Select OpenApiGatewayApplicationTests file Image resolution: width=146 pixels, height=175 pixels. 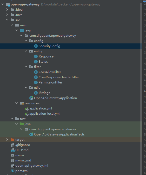[x=59, y=134]
